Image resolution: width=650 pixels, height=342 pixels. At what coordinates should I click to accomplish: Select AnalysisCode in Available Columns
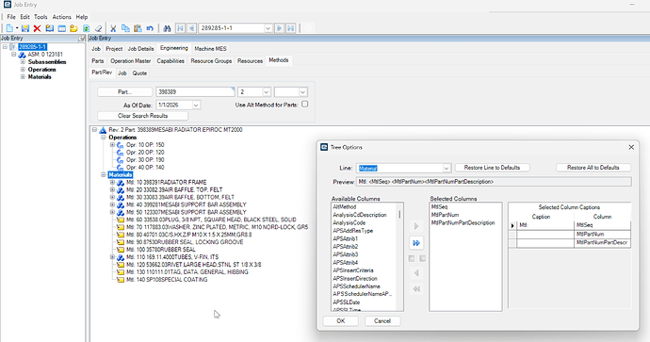tap(349, 223)
